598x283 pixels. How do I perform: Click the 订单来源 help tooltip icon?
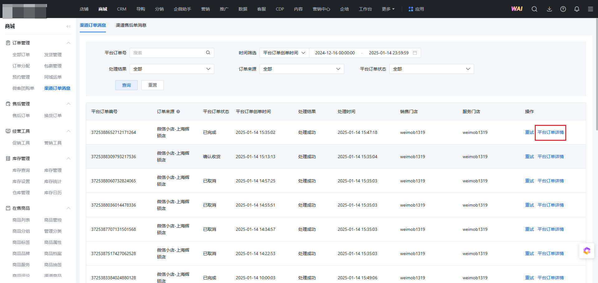coord(178,112)
